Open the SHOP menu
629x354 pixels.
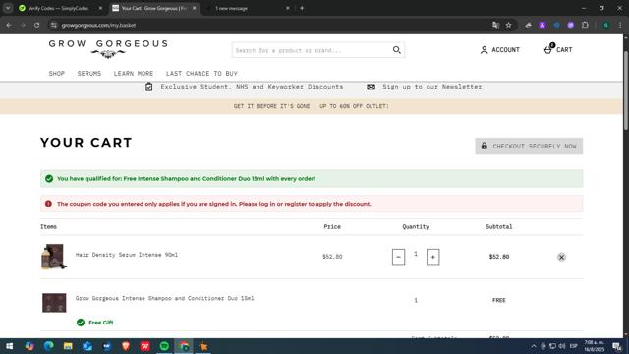tap(57, 74)
